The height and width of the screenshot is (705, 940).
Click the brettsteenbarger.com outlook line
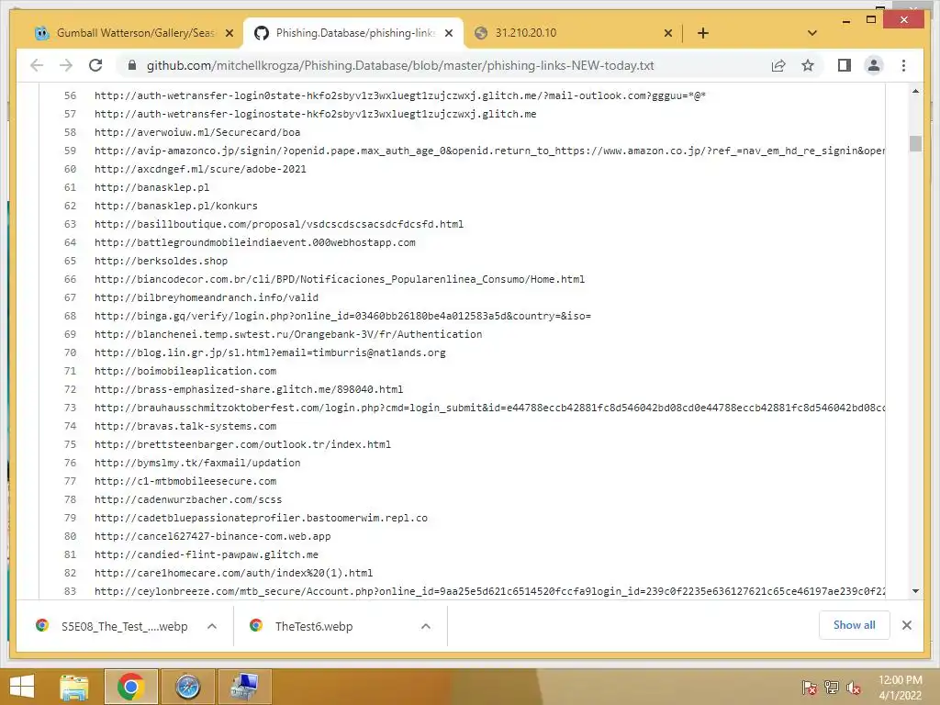pos(242,444)
